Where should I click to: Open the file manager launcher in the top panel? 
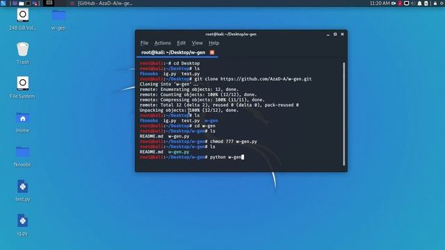[22, 3]
